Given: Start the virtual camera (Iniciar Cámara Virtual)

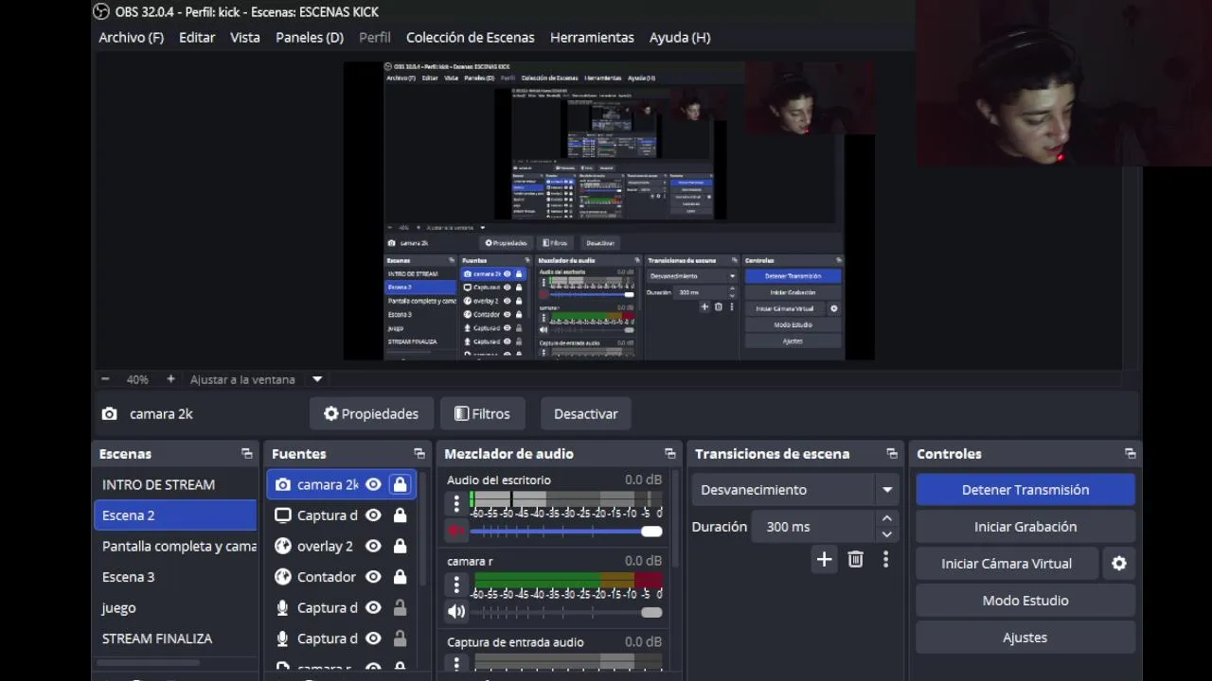Looking at the screenshot, I should (1007, 564).
